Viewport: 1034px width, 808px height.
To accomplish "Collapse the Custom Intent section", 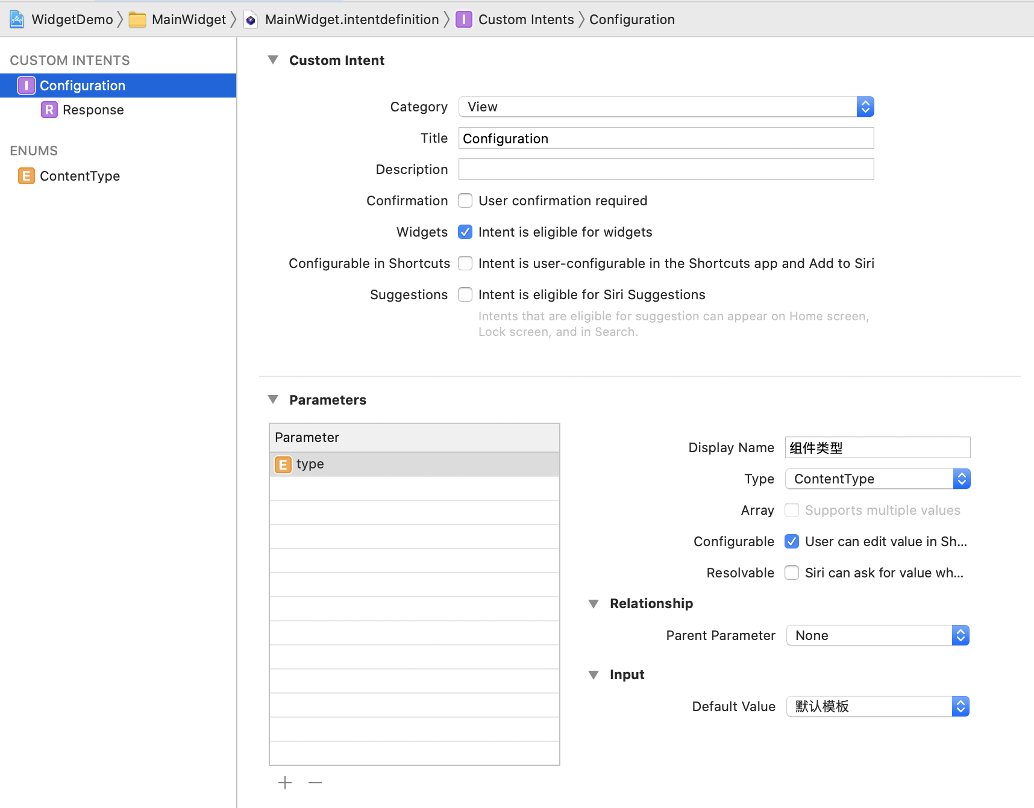I will [273, 60].
